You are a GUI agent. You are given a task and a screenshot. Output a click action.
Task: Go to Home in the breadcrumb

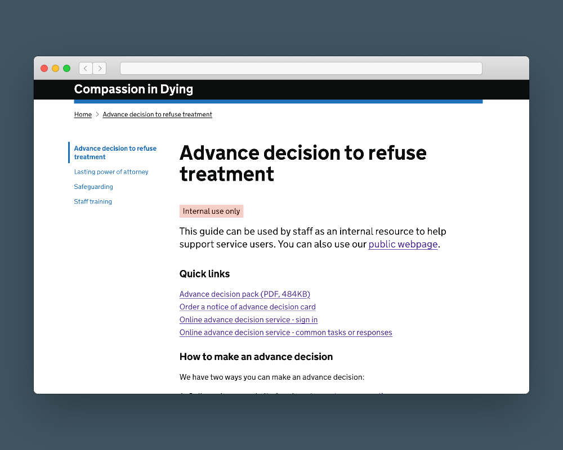click(83, 115)
